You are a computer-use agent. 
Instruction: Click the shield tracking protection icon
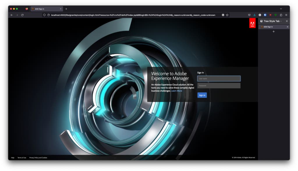[44, 15]
